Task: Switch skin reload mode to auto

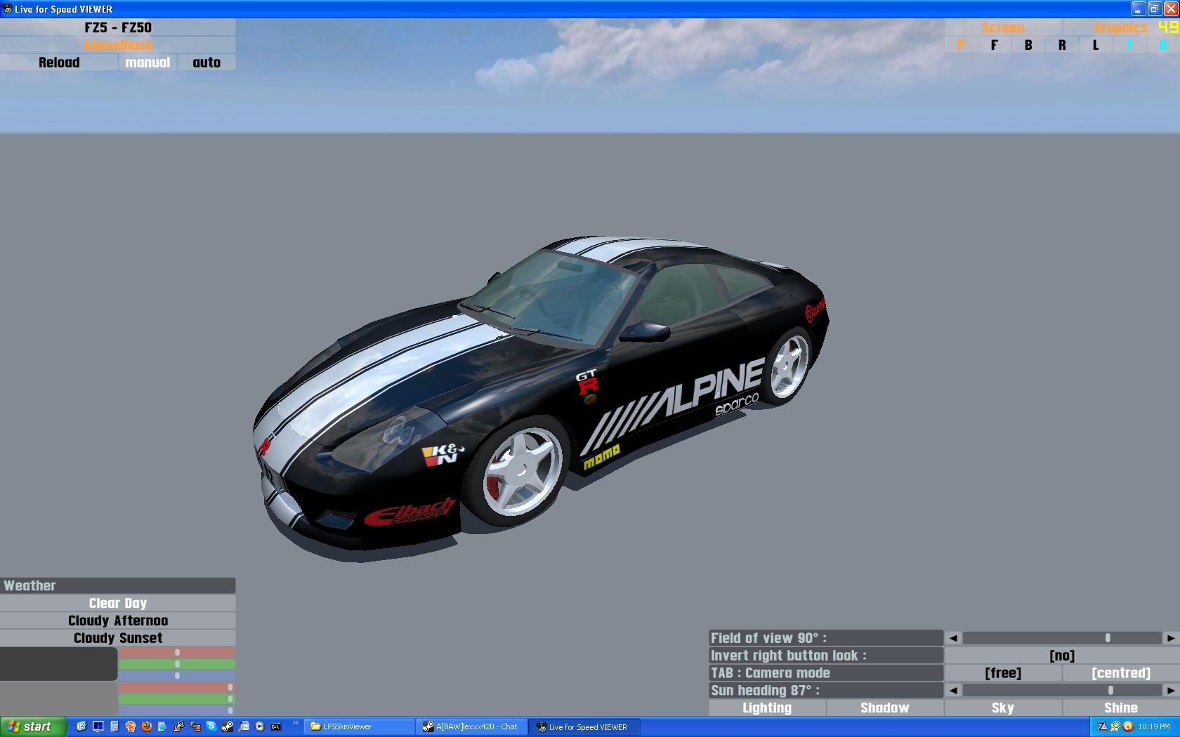Action: (x=206, y=62)
